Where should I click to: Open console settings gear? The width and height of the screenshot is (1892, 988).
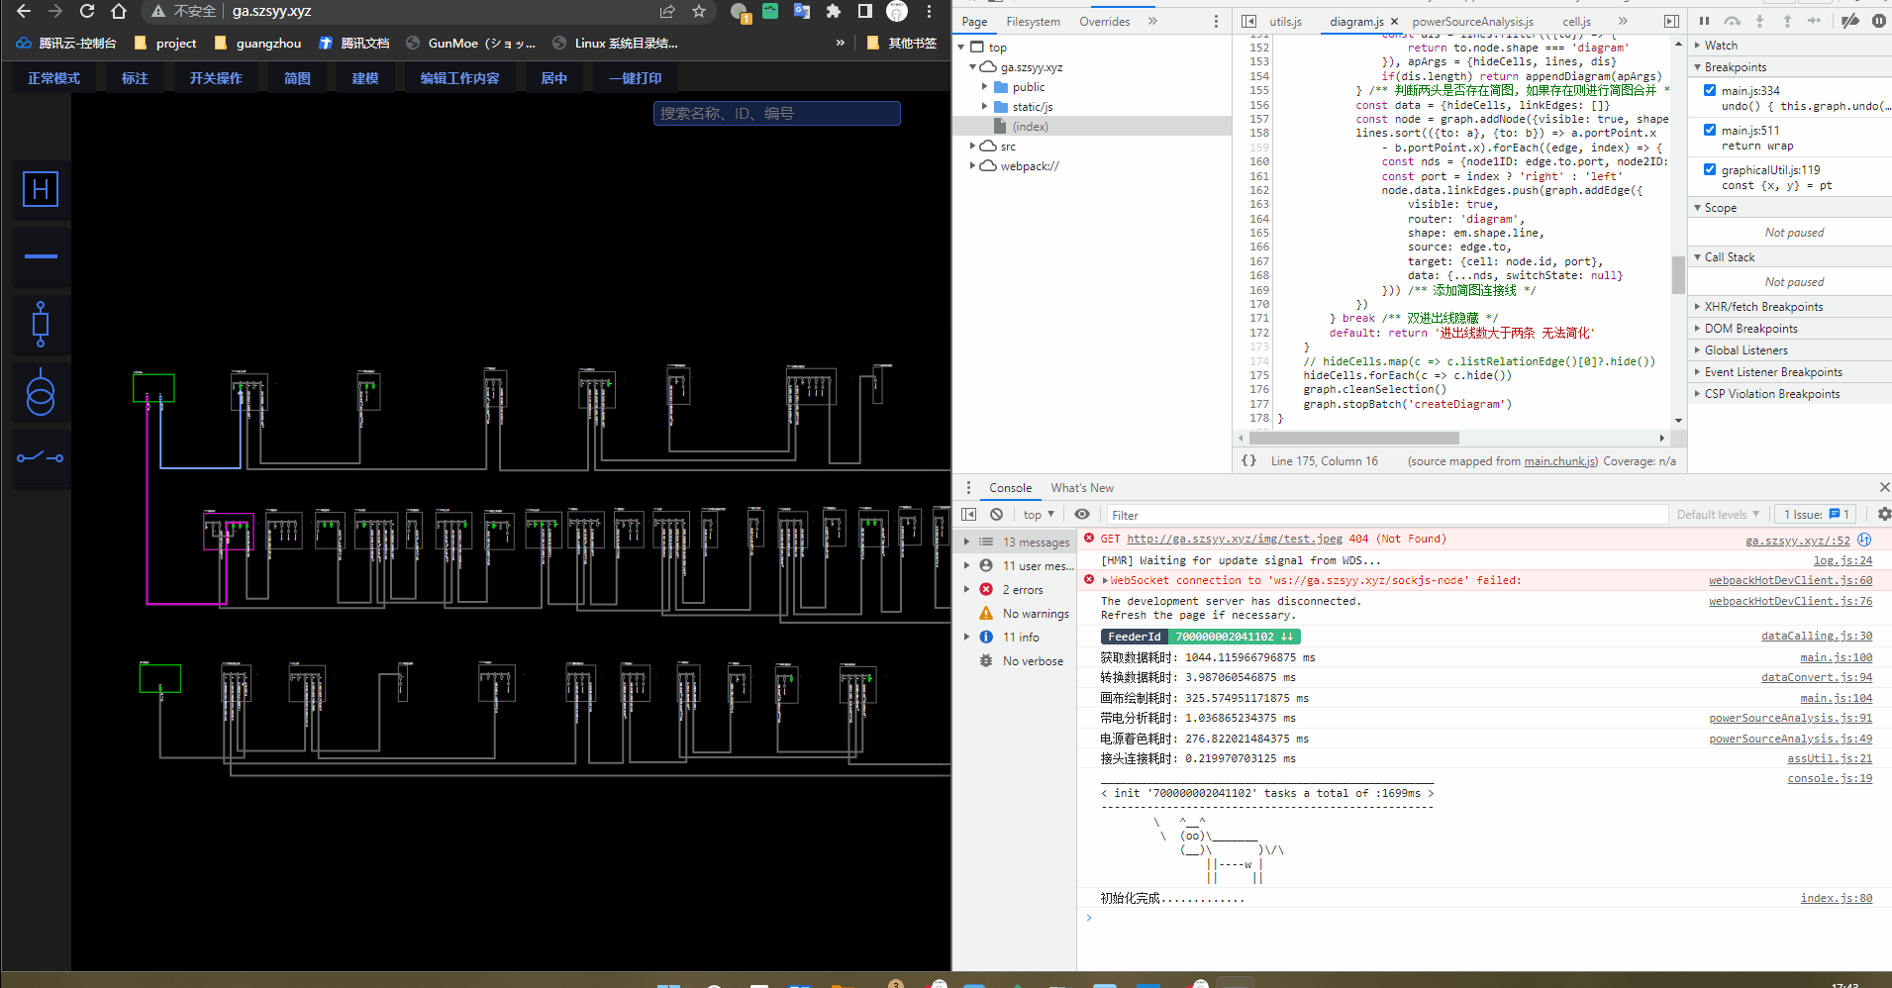coord(1883,514)
